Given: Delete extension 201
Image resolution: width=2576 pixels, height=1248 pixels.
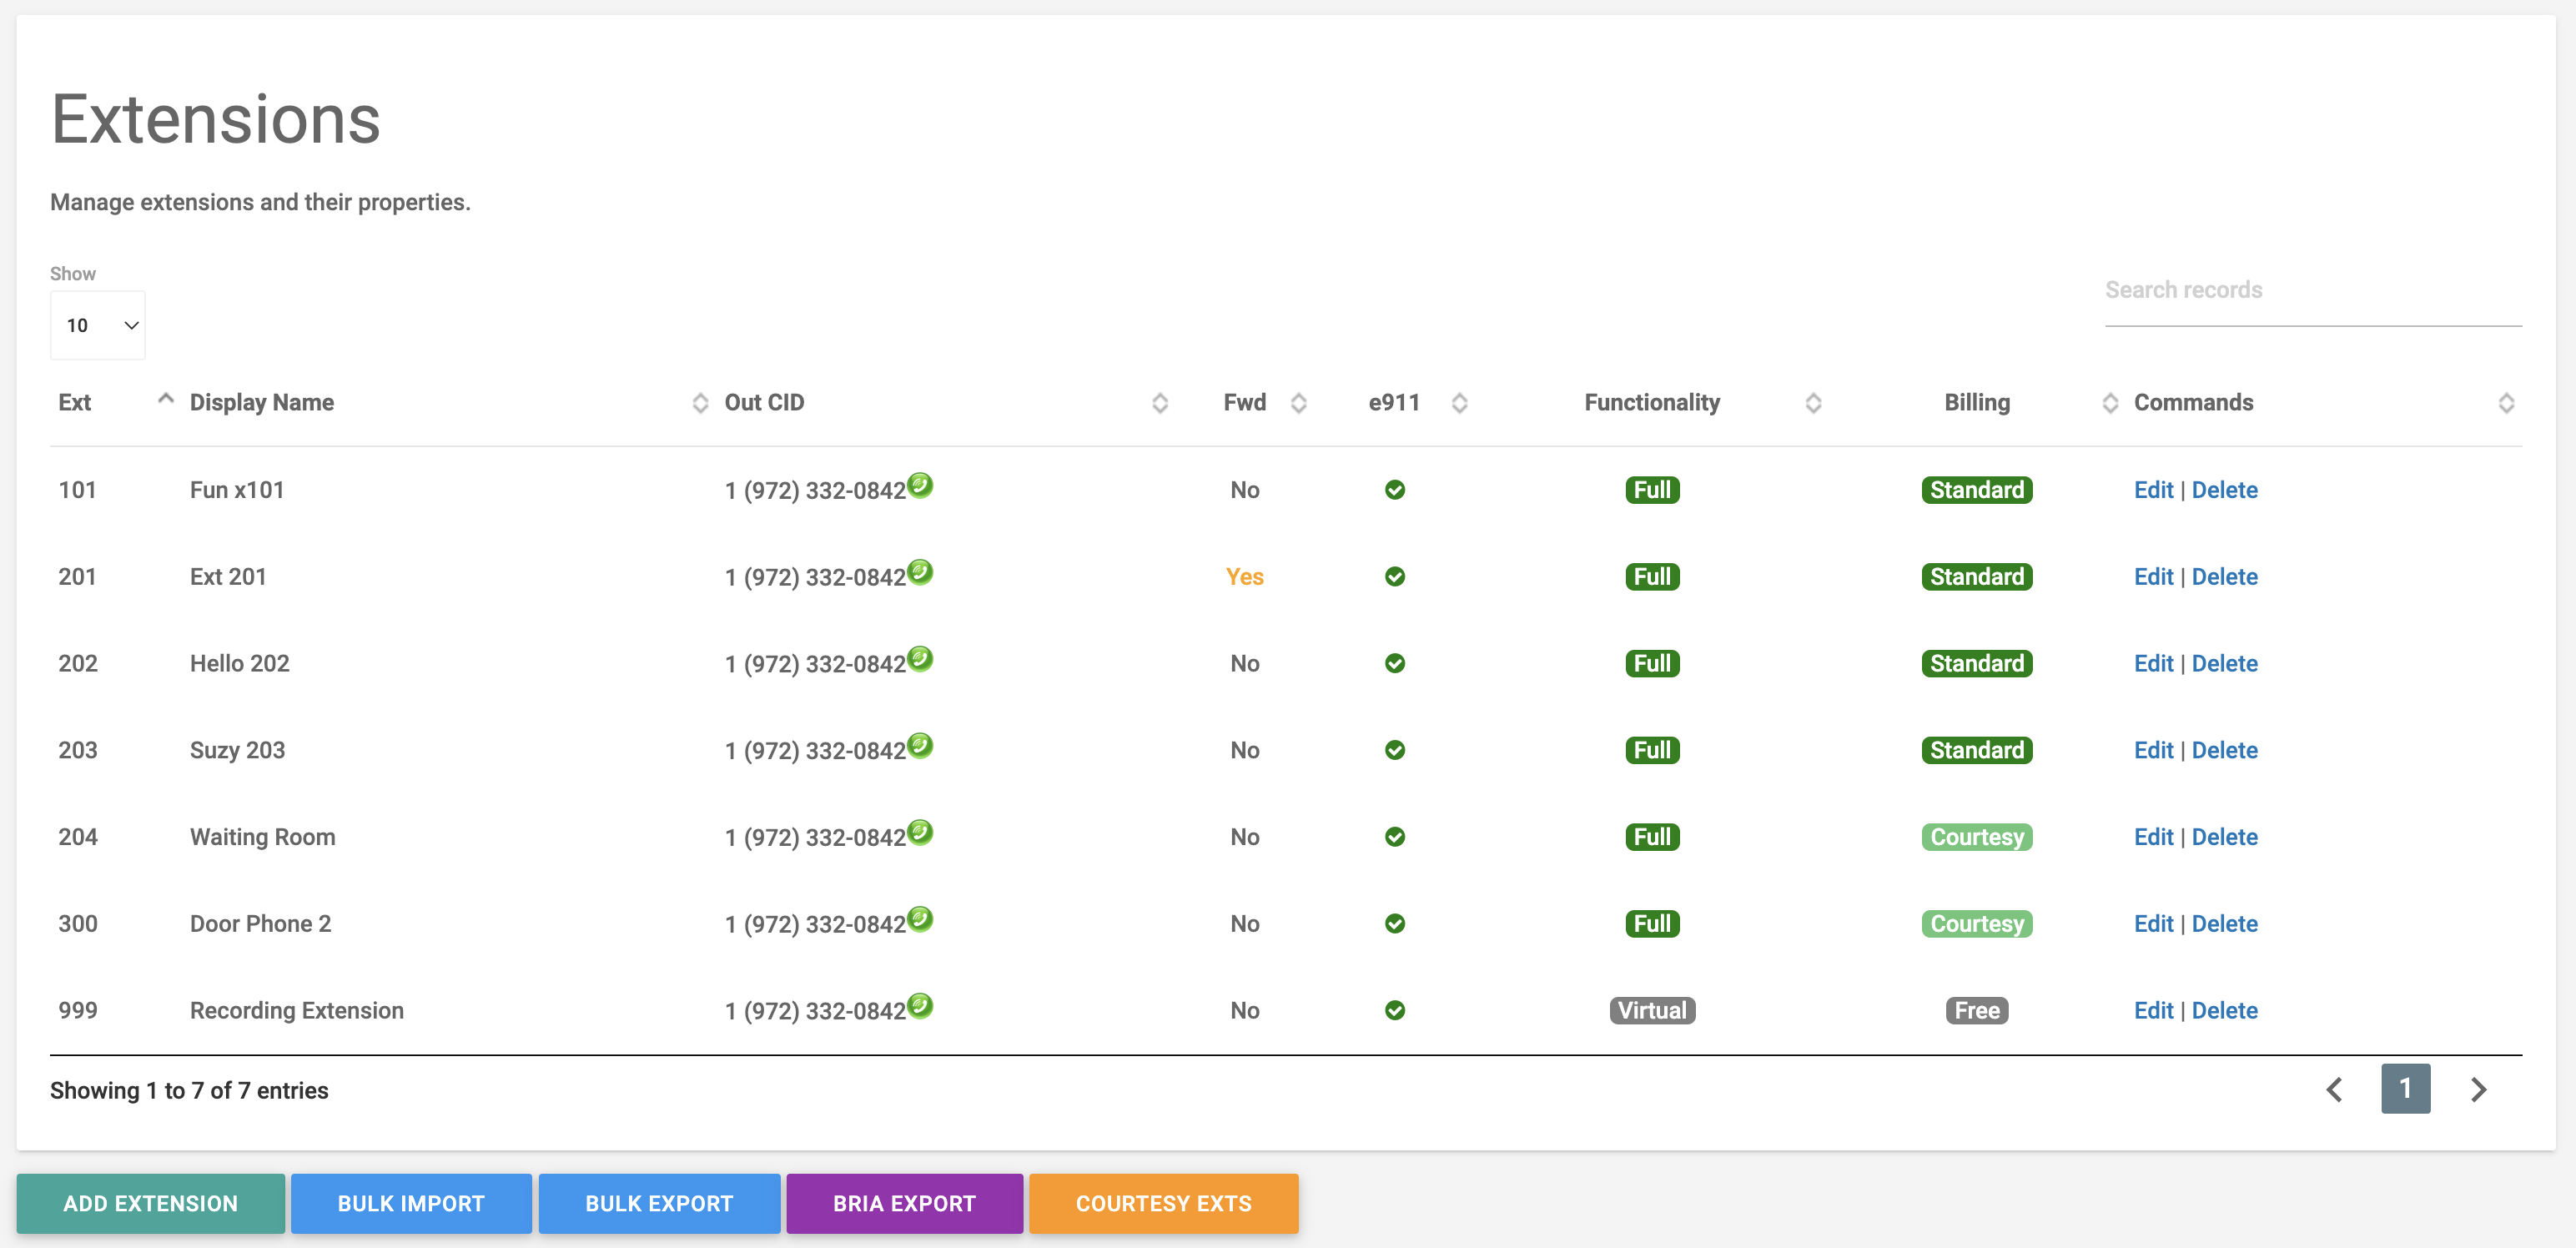Looking at the screenshot, I should coord(2224,577).
